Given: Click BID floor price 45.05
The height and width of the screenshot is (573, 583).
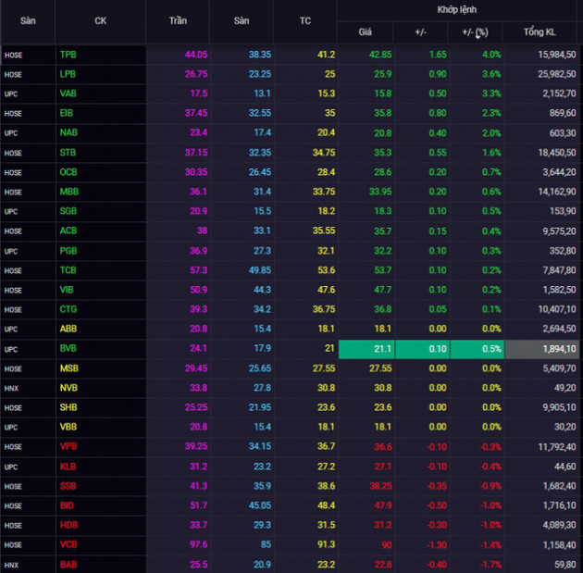Looking at the screenshot, I should pos(259,505).
